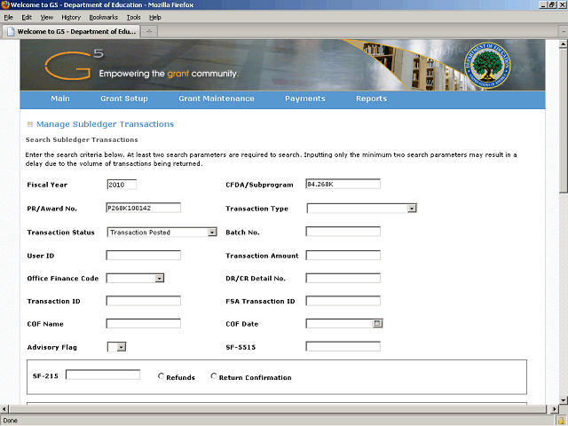Click the SF-215 input field
Image resolution: width=568 pixels, height=426 pixels.
coord(103,375)
